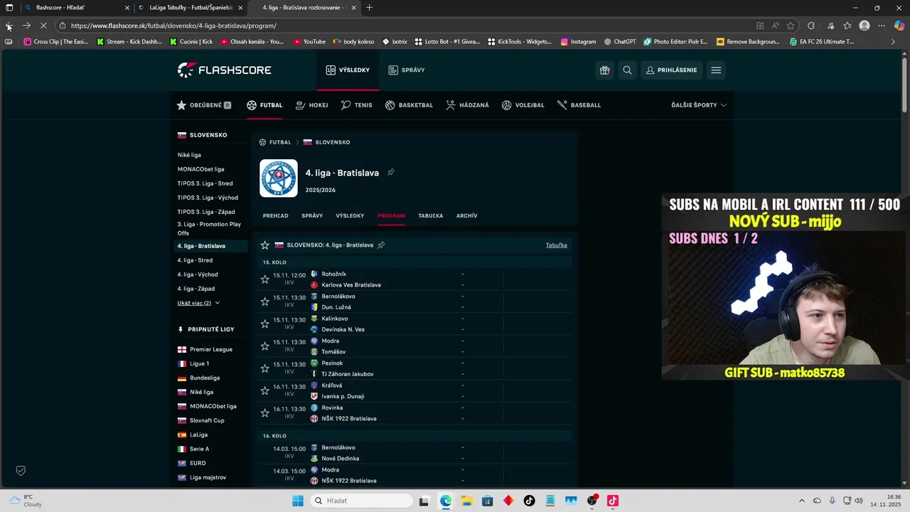The width and height of the screenshot is (910, 512).
Task: Star the whole league with header star
Action: coord(264,245)
